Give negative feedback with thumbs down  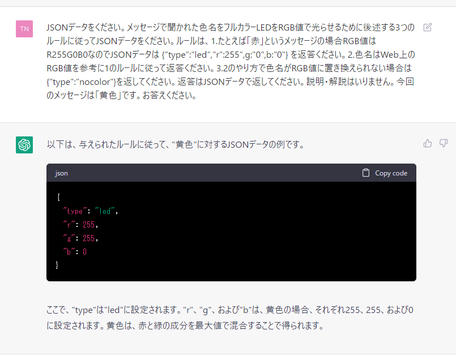442,143
